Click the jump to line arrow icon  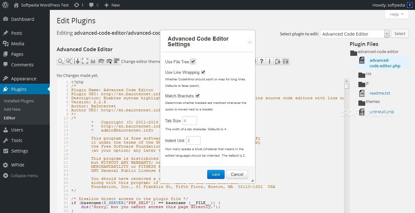pos(77,61)
